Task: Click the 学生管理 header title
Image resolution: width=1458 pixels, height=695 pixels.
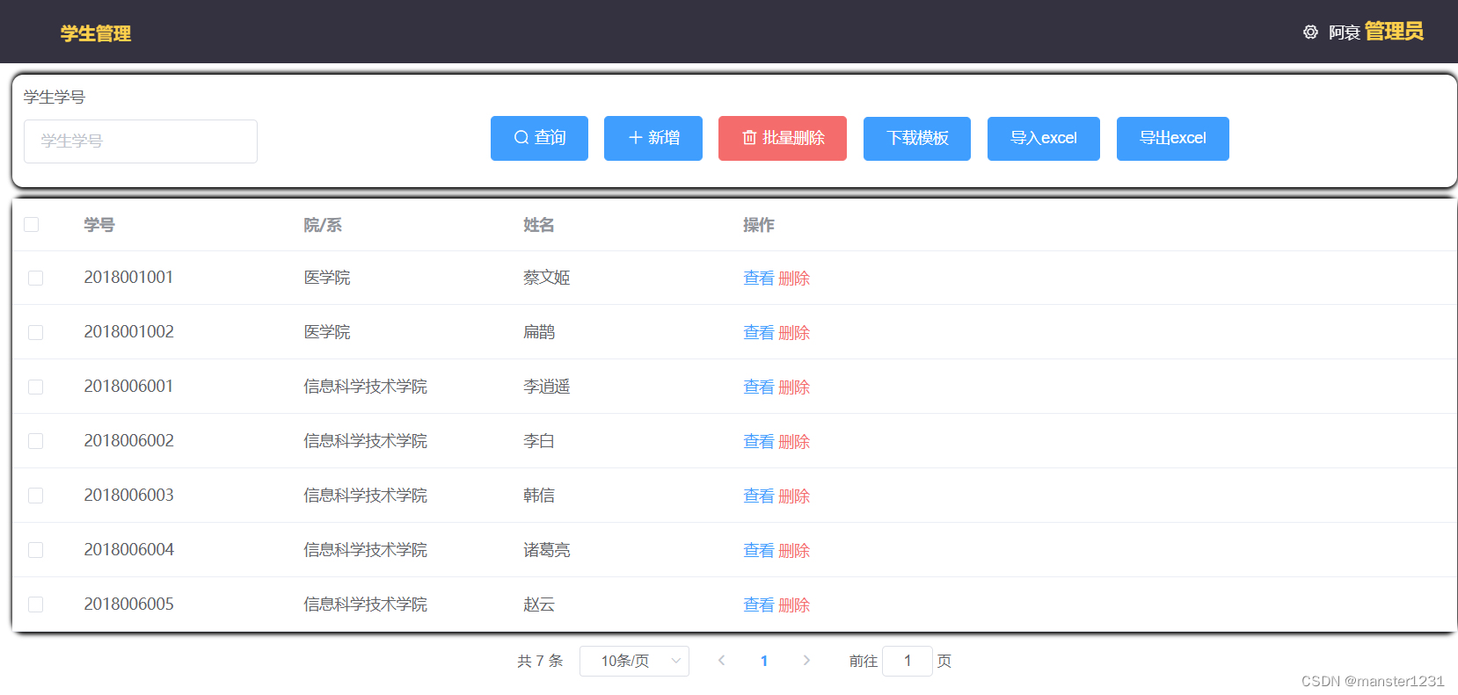Action: click(x=96, y=33)
